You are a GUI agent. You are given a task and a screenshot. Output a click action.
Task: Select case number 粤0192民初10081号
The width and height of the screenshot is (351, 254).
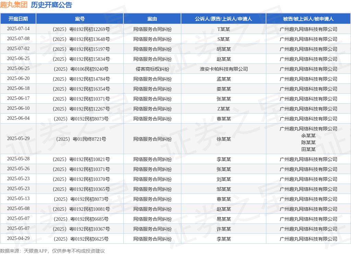81,209
